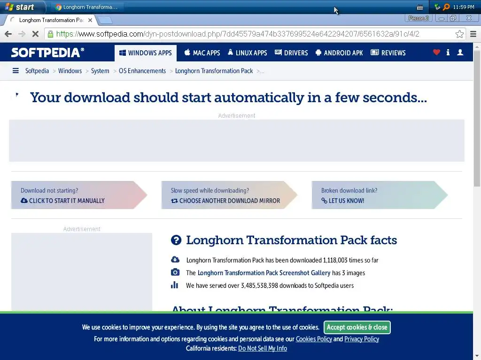Go to Softpedia breadcrumb
This screenshot has height=360, width=481.
pyautogui.click(x=37, y=71)
